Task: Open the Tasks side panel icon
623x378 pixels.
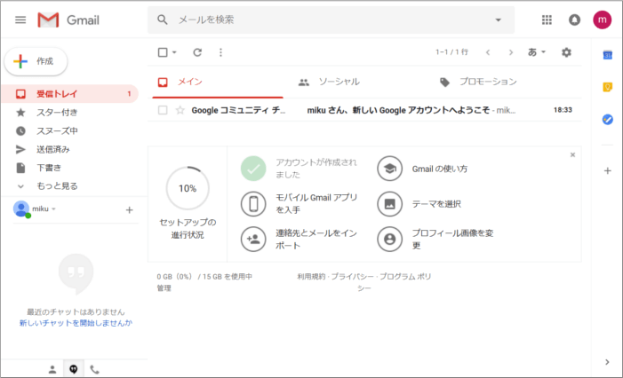Action: [608, 119]
